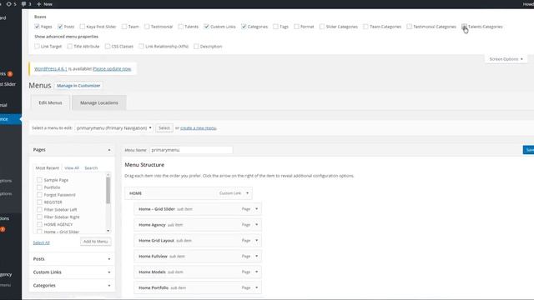Enable the Talents box checkbox
534x300 pixels.
click(x=180, y=27)
